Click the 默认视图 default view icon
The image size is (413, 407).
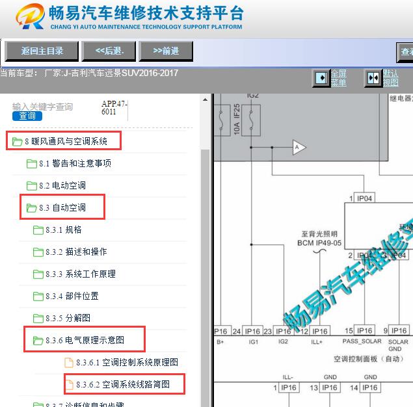click(x=373, y=78)
